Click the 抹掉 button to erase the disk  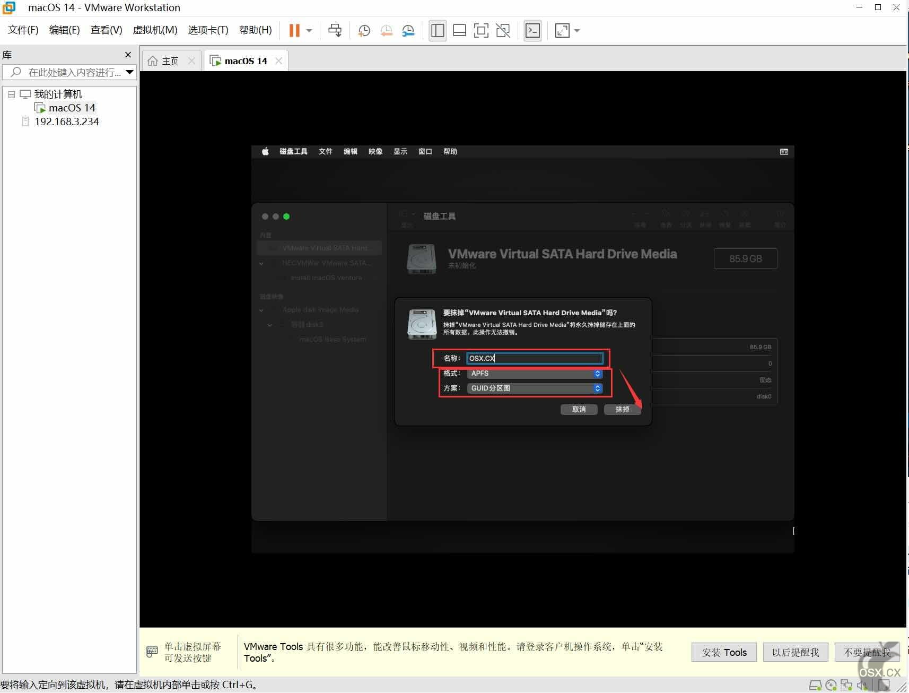(622, 410)
